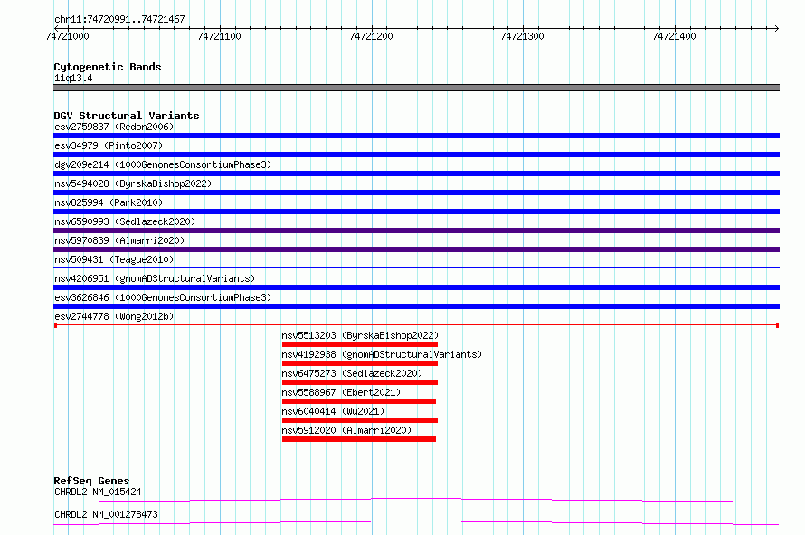This screenshot has height=535, width=805.
Task: Click the esv3626846 variant label
Action: (x=162, y=297)
